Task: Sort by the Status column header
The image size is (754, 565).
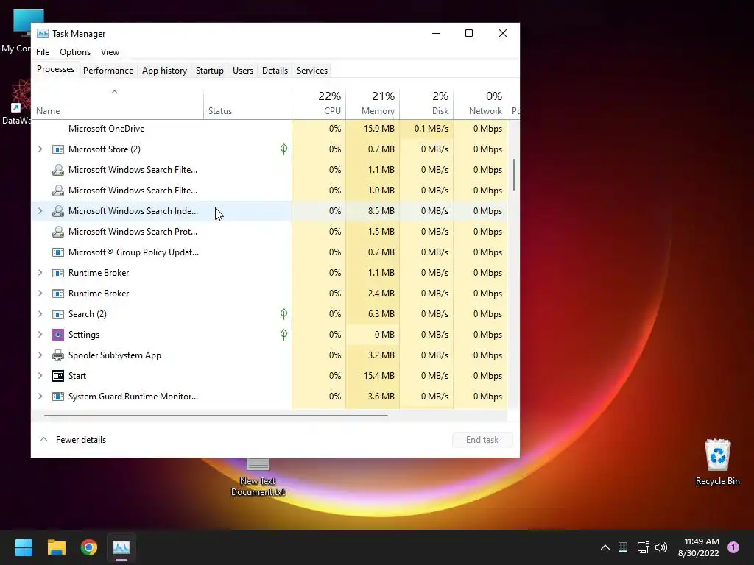Action: (247, 103)
